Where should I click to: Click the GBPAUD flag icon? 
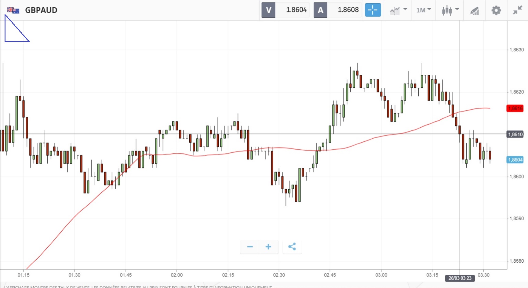13,10
